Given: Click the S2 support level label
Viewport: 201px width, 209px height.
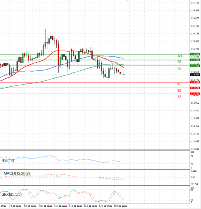Looking at the screenshot, I should 179,91.
